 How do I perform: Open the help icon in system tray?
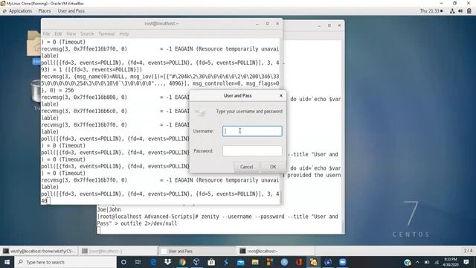(x=408, y=262)
